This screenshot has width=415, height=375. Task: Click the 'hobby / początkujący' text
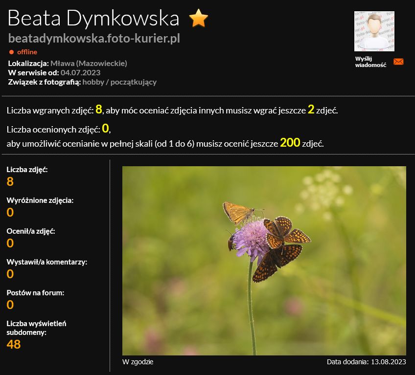point(119,82)
